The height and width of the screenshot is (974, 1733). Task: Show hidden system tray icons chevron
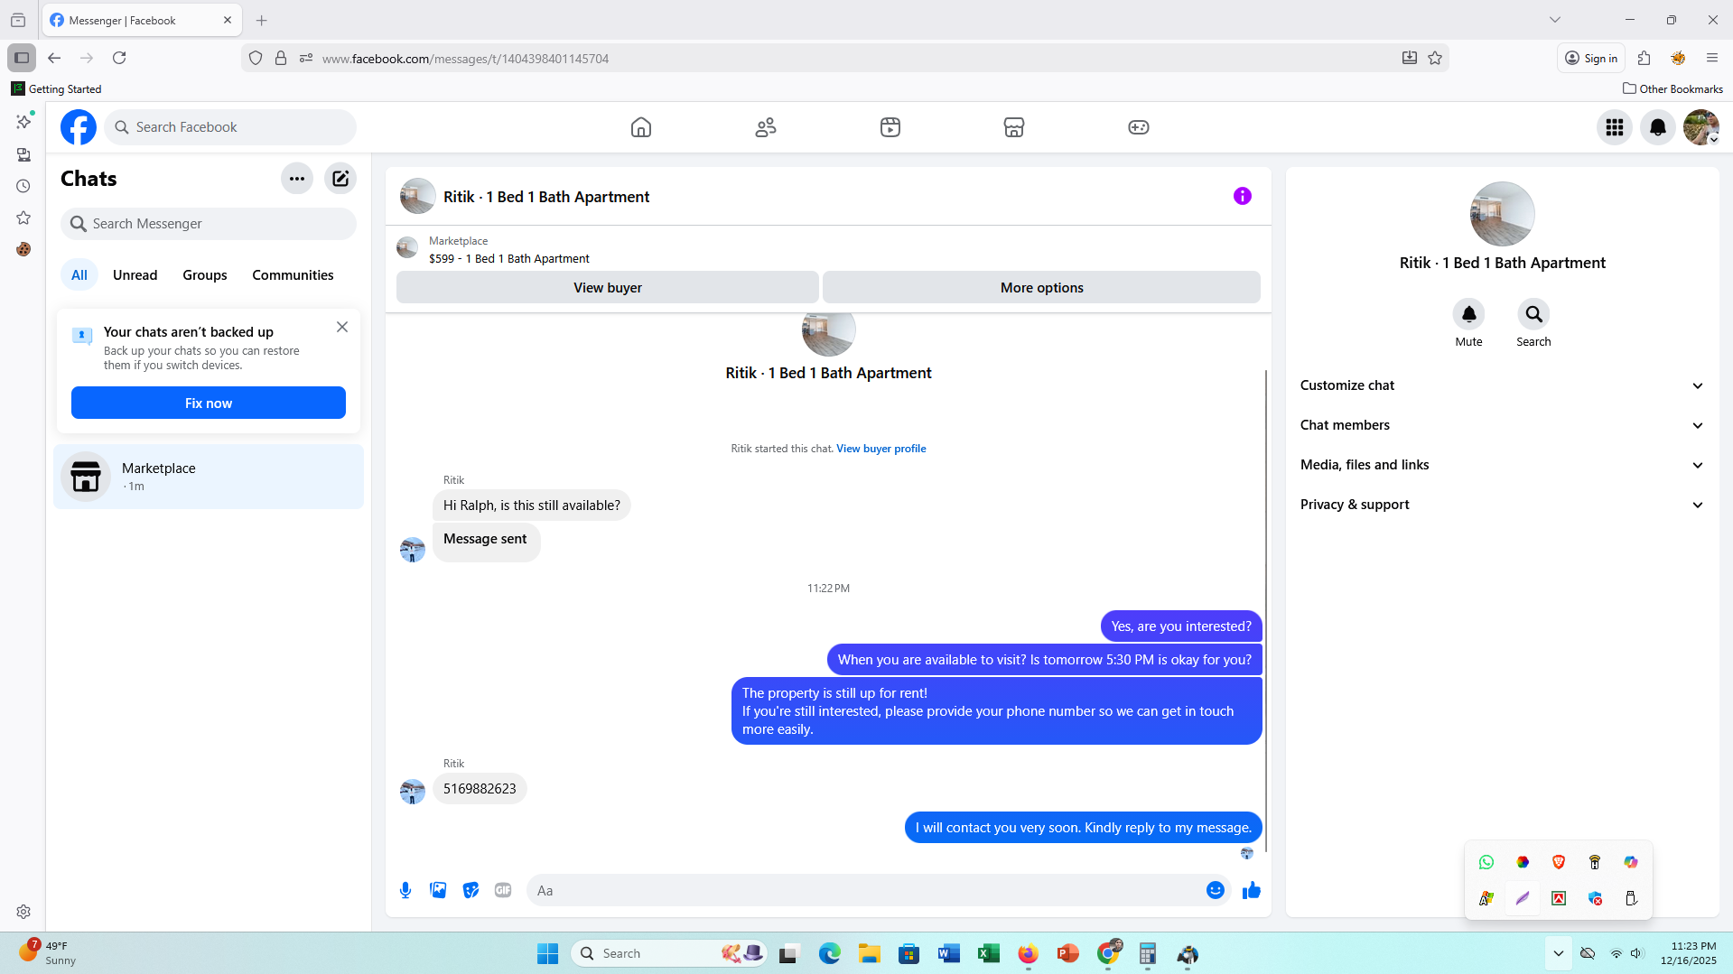pos(1559,954)
